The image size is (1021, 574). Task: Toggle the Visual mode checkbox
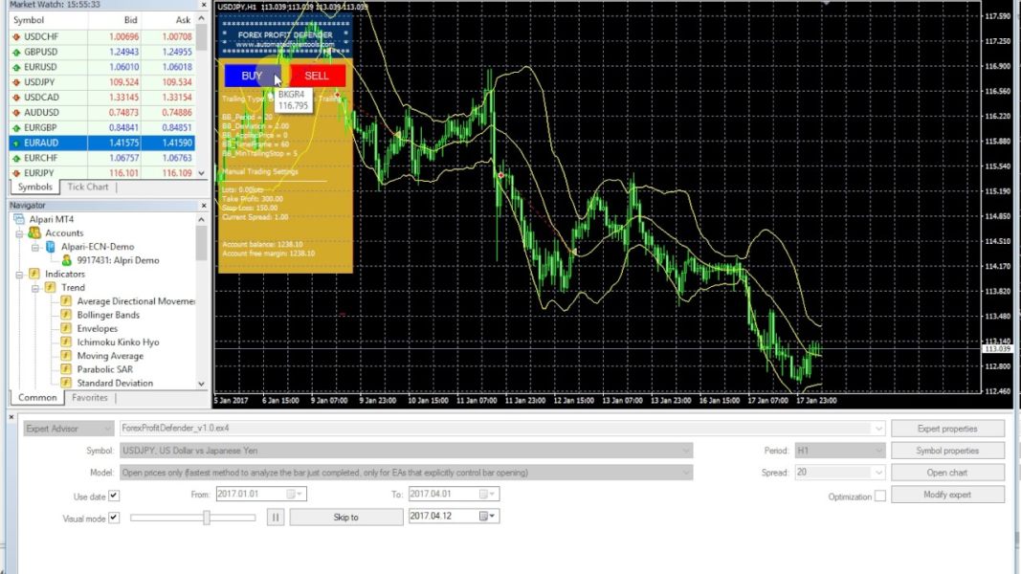coord(114,518)
